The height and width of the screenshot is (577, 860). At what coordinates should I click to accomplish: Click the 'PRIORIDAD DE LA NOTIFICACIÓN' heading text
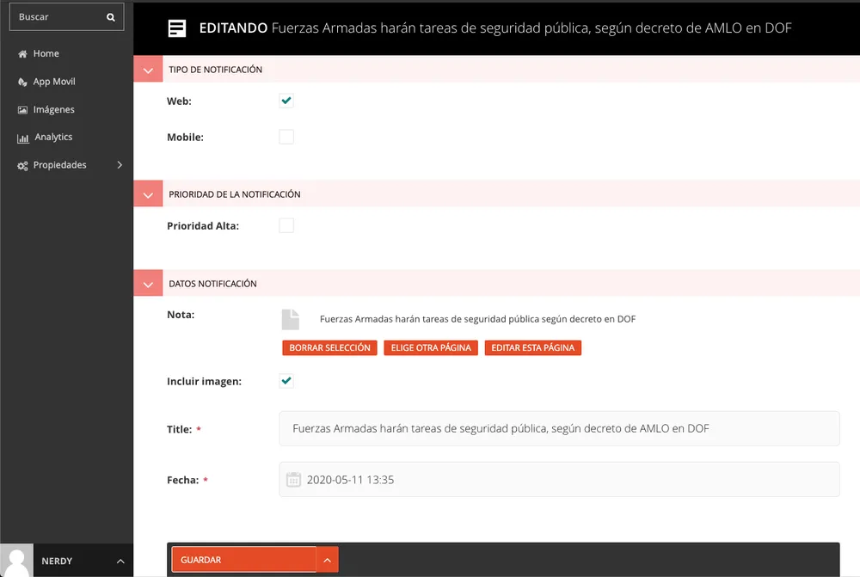pyautogui.click(x=235, y=194)
